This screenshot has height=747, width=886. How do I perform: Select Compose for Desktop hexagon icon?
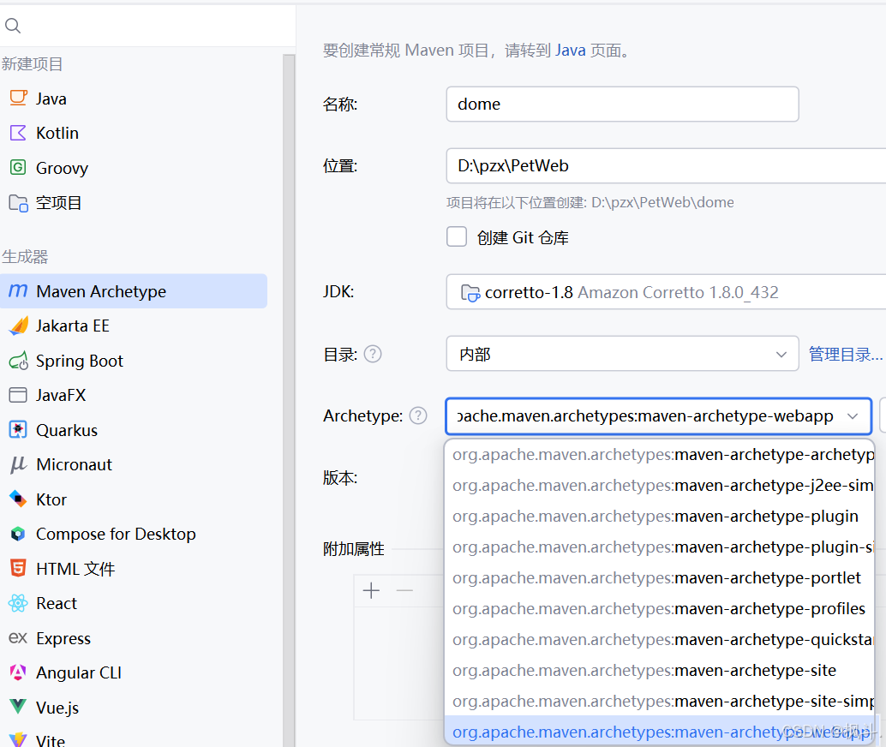tap(18, 534)
